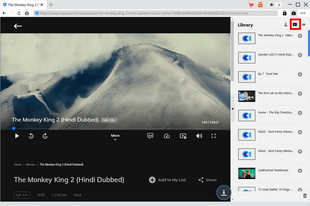
Task: Click the white back arrow above video
Action: (18, 26)
